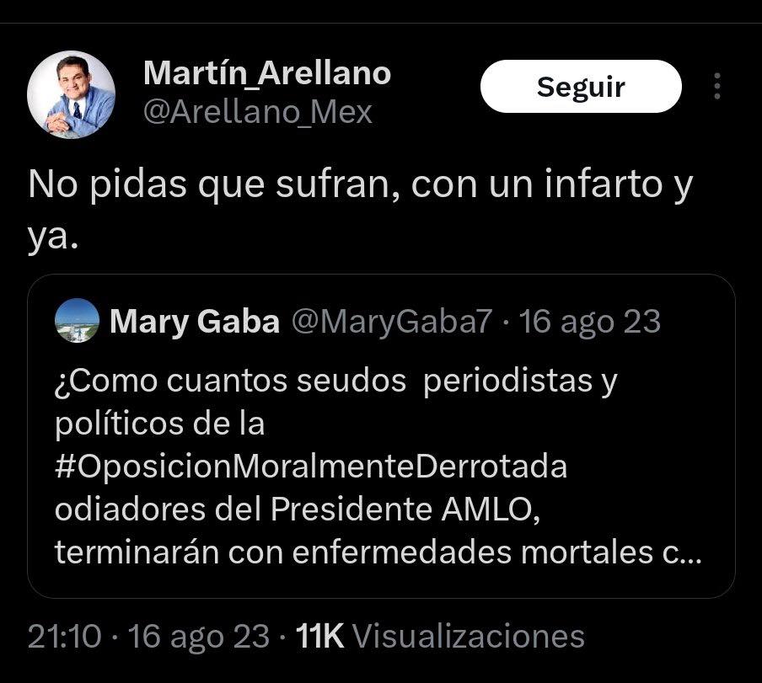Image resolution: width=762 pixels, height=683 pixels.
Task: Open Mary Gaba's small avatar
Action: click(78, 321)
